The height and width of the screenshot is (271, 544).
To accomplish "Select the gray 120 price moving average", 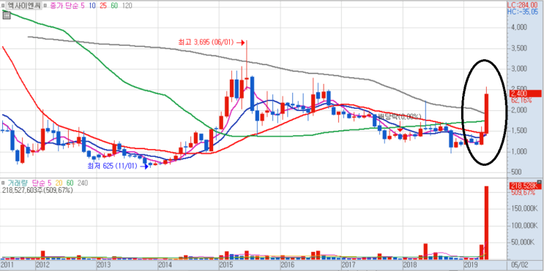I will point(128,6).
